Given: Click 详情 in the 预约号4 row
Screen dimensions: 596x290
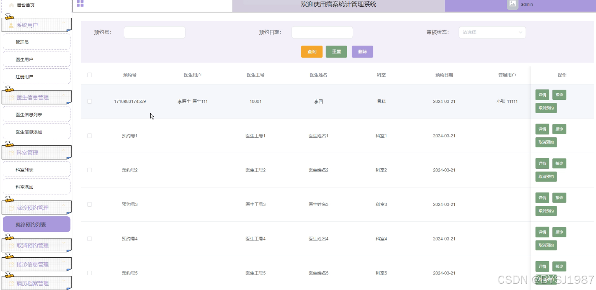Looking at the screenshot, I should tap(542, 232).
